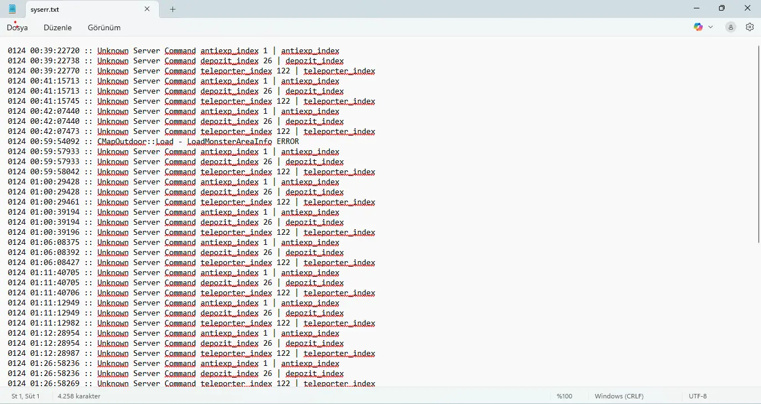Expand the chevron next to Copilot
This screenshot has height=404, width=761.
point(711,27)
